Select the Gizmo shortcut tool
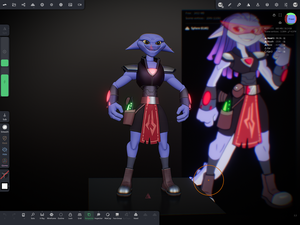The width and height of the screenshot is (300, 225). tap(5, 162)
